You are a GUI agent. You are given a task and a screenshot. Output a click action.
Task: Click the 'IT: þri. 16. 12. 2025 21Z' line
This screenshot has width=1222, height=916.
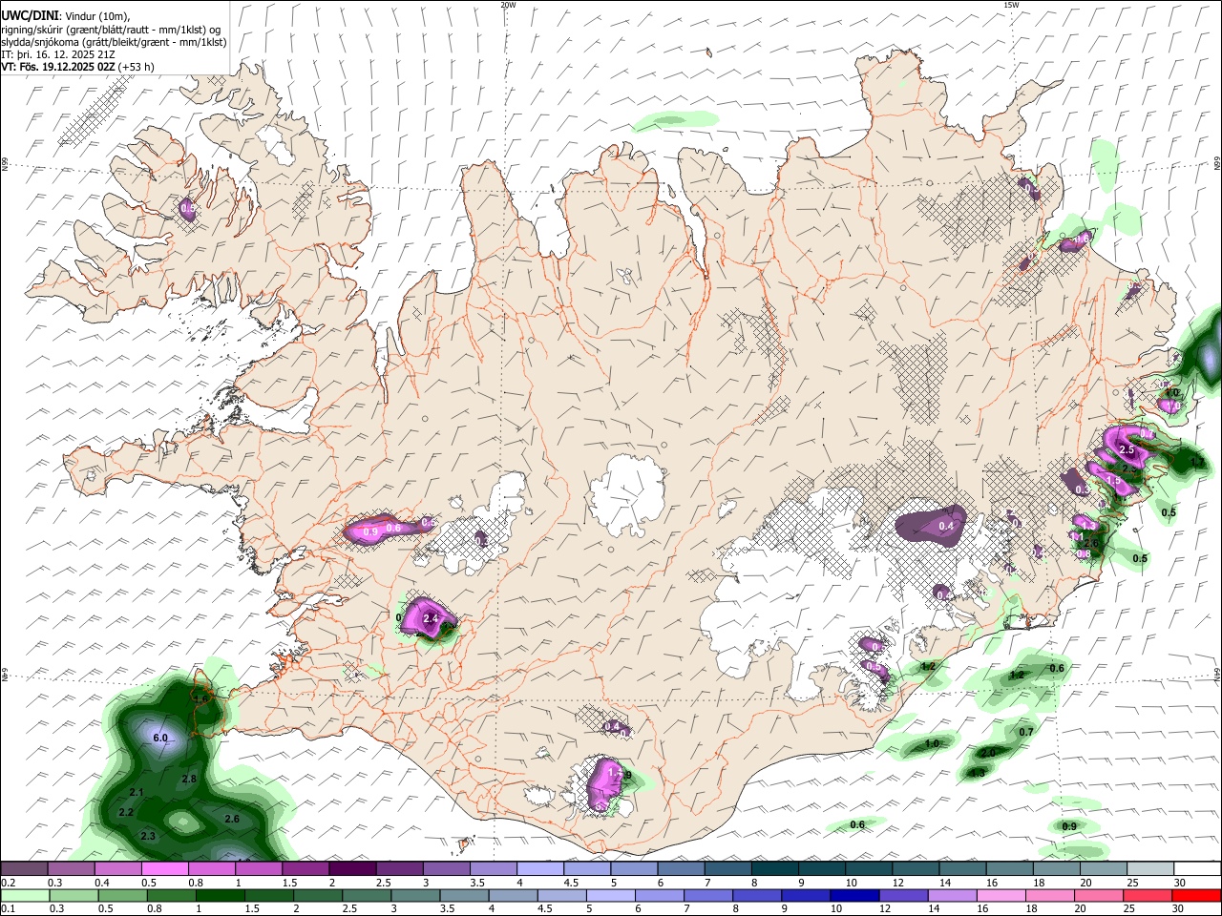(x=59, y=54)
